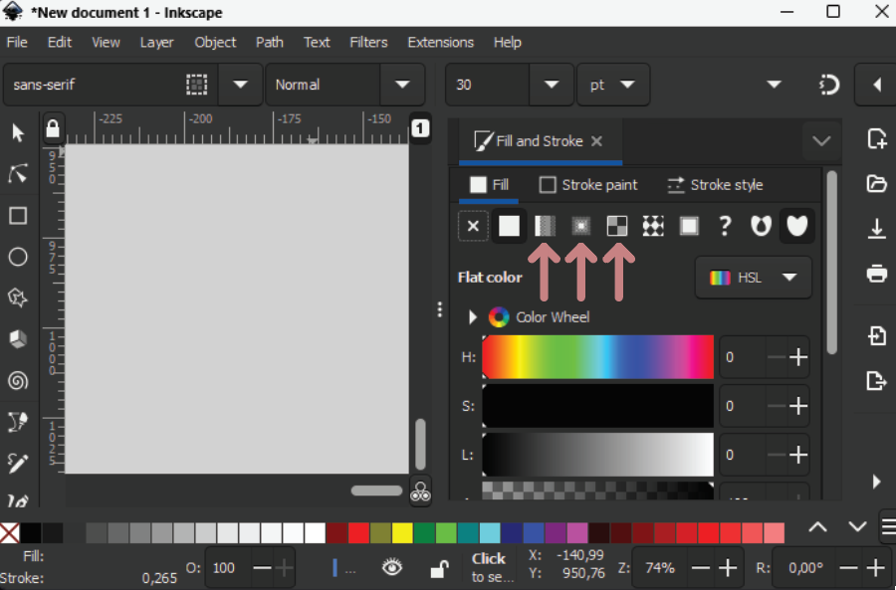
Task: Choose the radial gradient fill icon
Action: (580, 226)
